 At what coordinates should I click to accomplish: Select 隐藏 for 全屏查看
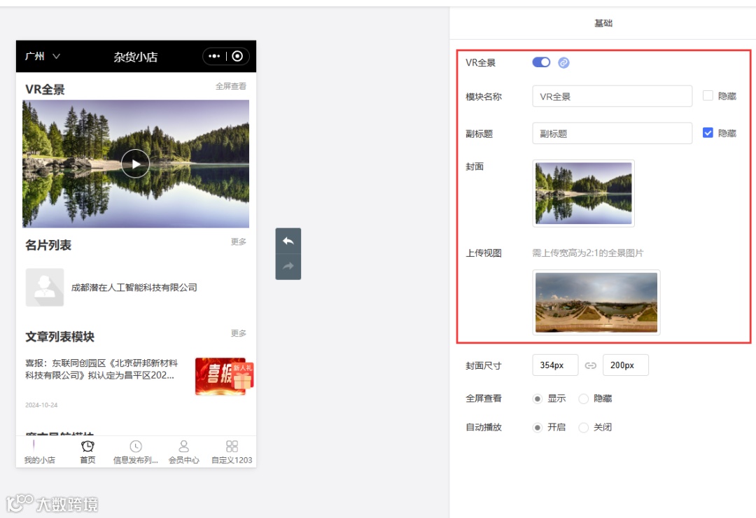point(583,399)
